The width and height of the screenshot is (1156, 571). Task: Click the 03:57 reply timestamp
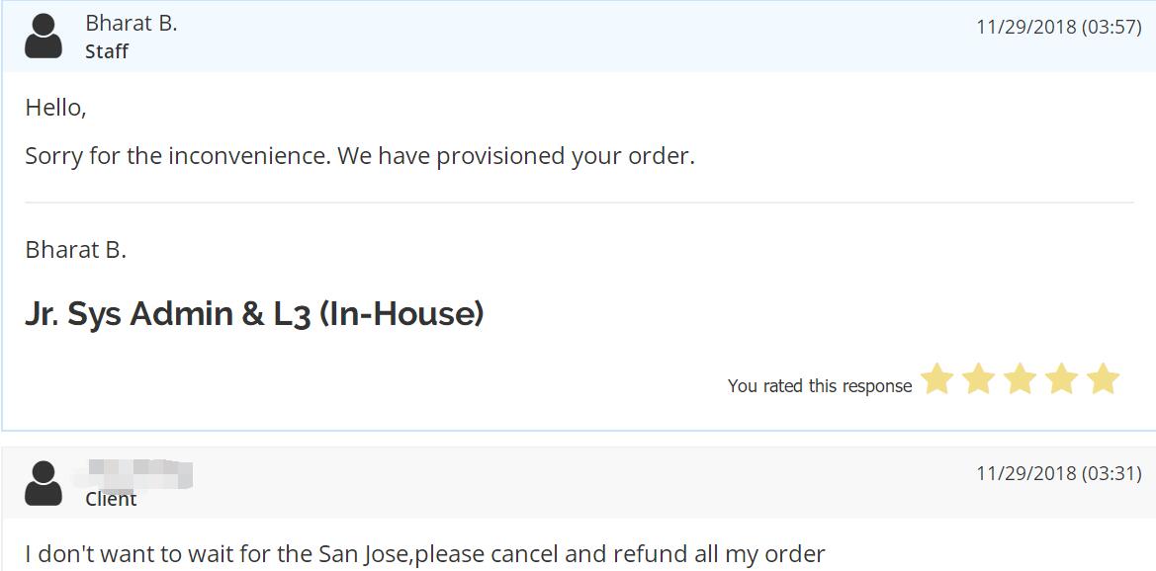pyautogui.click(x=1058, y=27)
